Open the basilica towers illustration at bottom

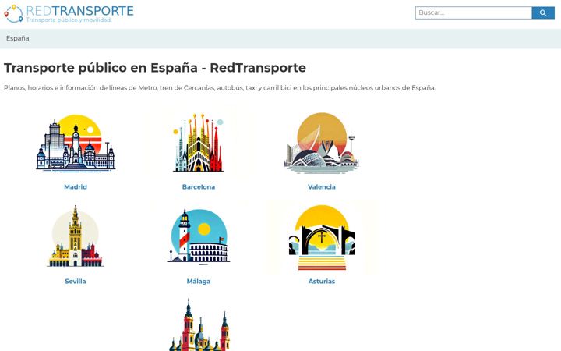(x=199, y=324)
